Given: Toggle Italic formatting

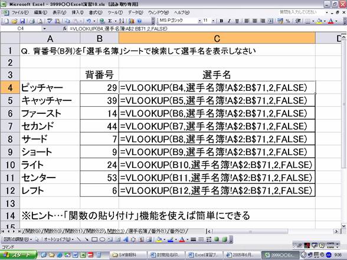Looking at the screenshot, I should (229, 21).
